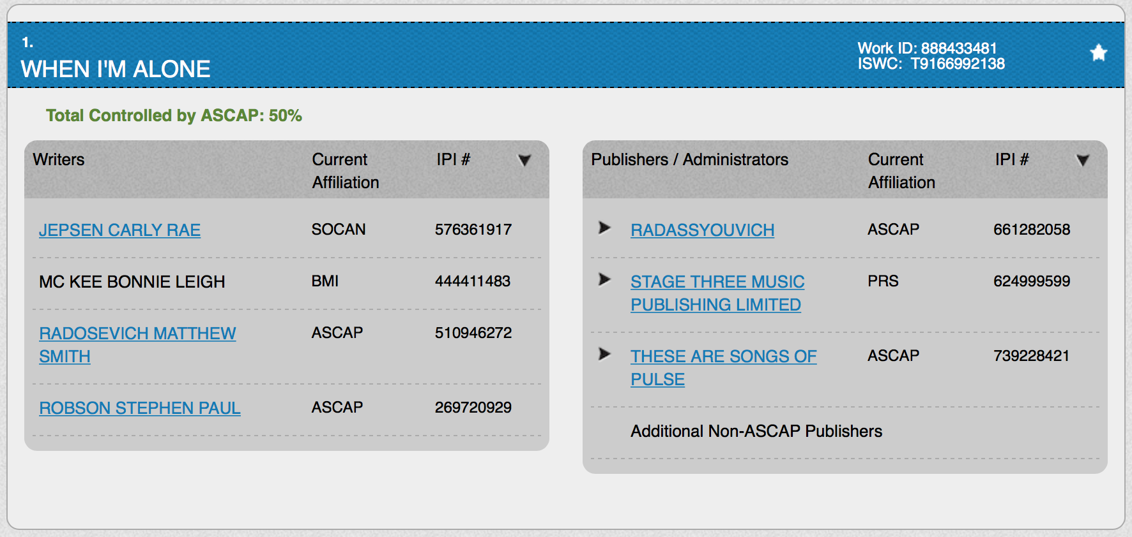
Task: Click the favorite star icon
Action: tap(1098, 53)
